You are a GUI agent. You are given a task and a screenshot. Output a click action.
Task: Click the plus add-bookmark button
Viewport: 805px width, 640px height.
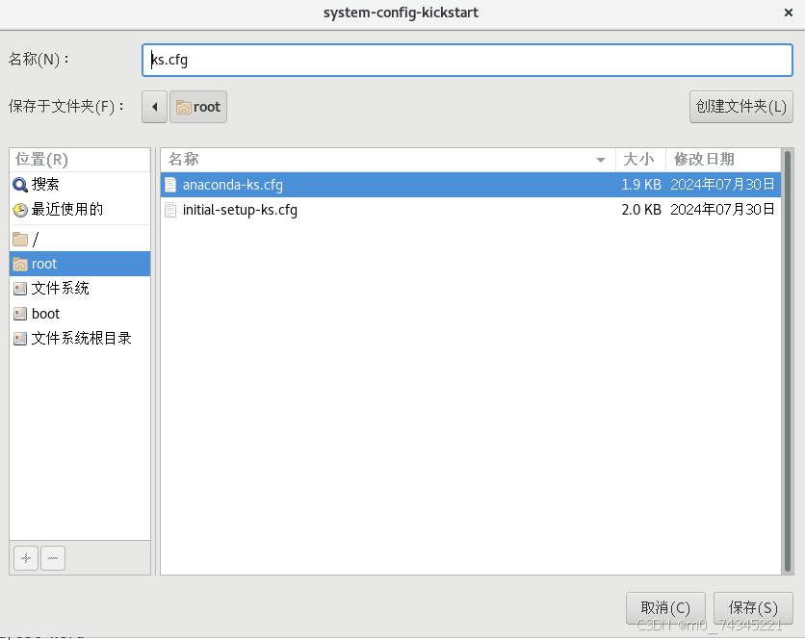point(26,558)
